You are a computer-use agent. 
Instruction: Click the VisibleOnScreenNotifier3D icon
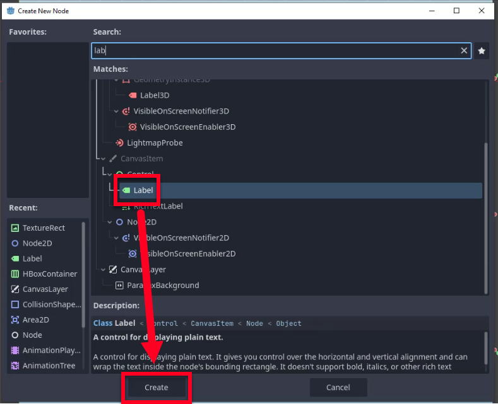point(126,111)
